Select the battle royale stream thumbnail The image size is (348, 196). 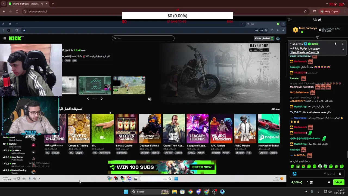(x=129, y=85)
